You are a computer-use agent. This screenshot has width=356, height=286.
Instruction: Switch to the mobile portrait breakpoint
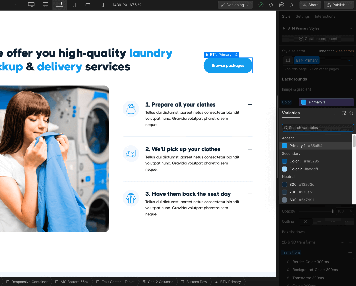pos(102,5)
